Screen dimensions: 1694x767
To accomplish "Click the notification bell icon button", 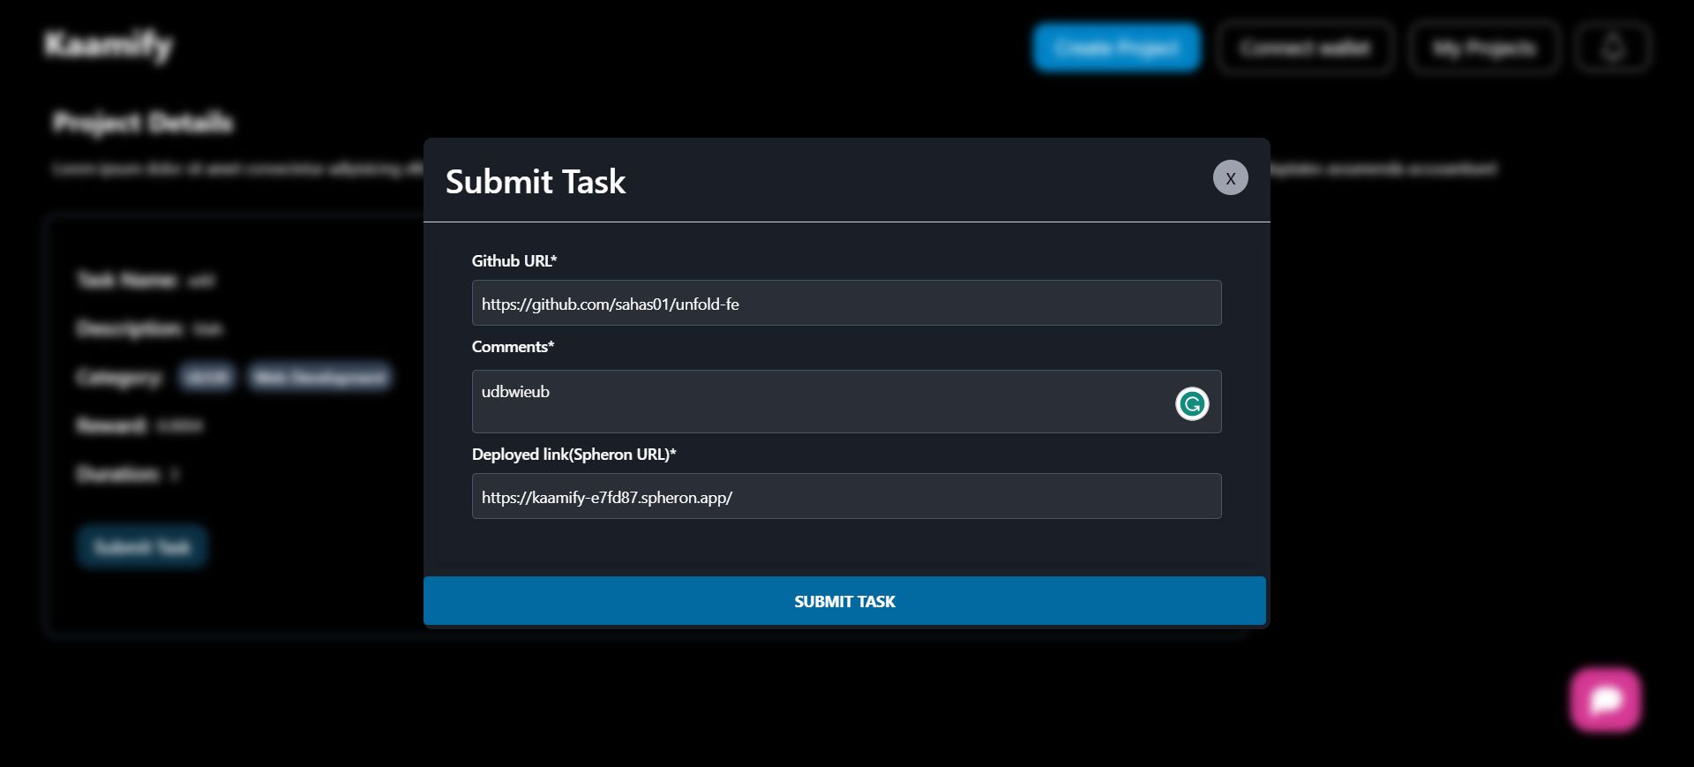I will click(1613, 48).
